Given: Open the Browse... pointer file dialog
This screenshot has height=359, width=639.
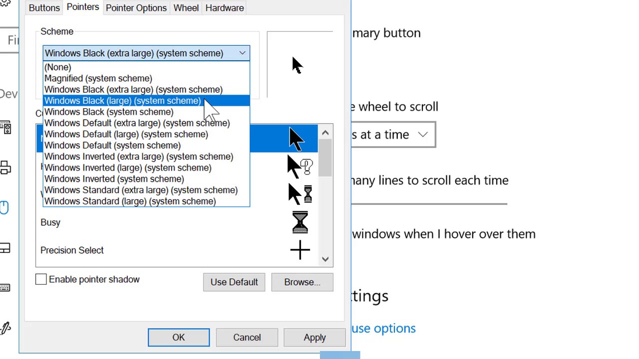Looking at the screenshot, I should [x=302, y=282].
